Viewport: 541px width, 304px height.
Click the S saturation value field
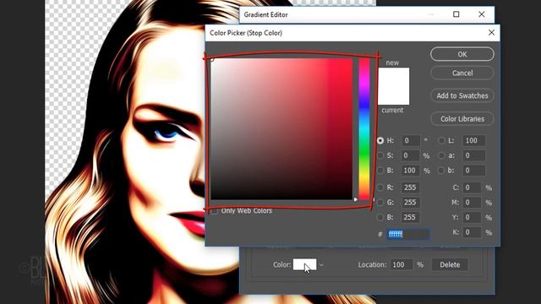(x=411, y=155)
